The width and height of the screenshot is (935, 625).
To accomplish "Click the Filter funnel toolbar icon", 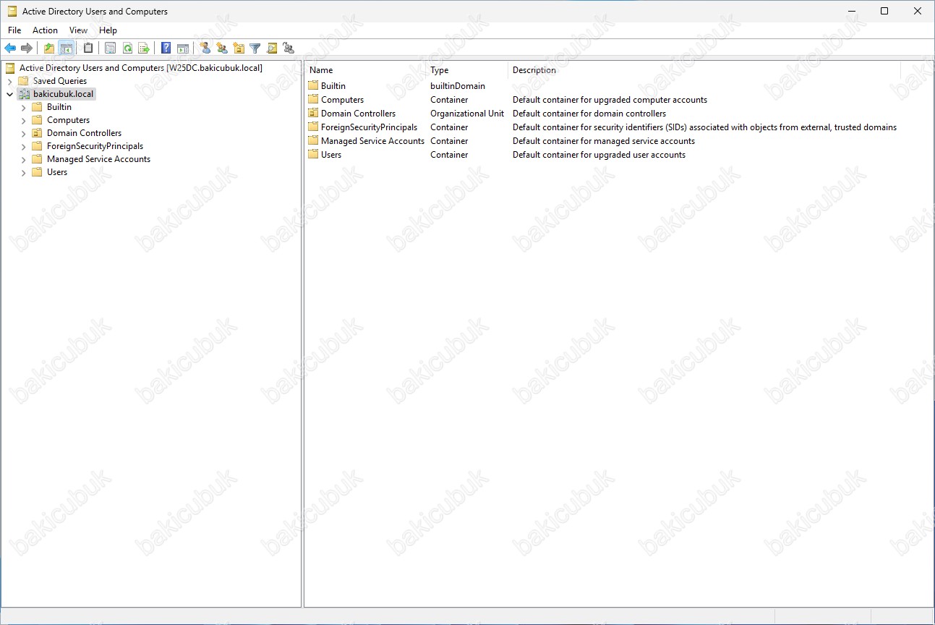I will tap(255, 48).
